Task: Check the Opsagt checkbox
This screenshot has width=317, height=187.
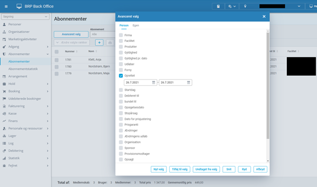Action: [121, 159]
